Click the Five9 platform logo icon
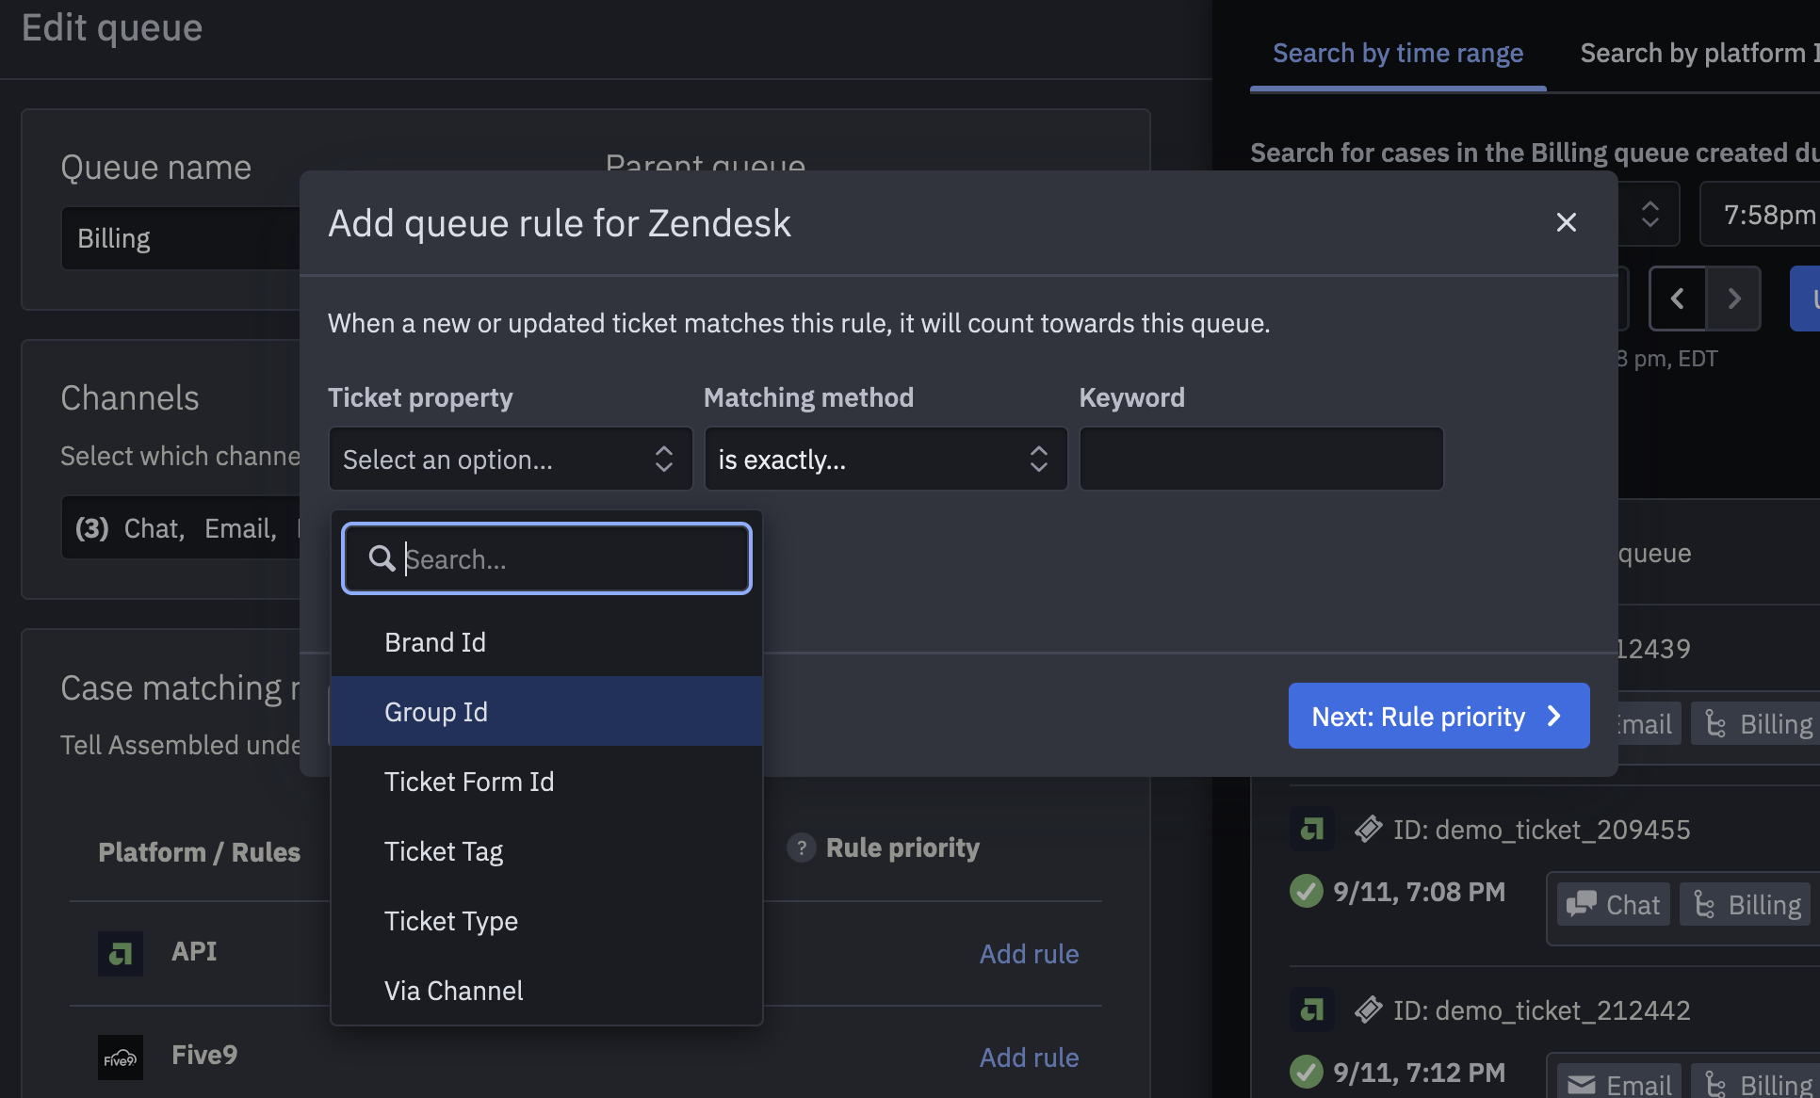The image size is (1820, 1098). click(x=121, y=1057)
